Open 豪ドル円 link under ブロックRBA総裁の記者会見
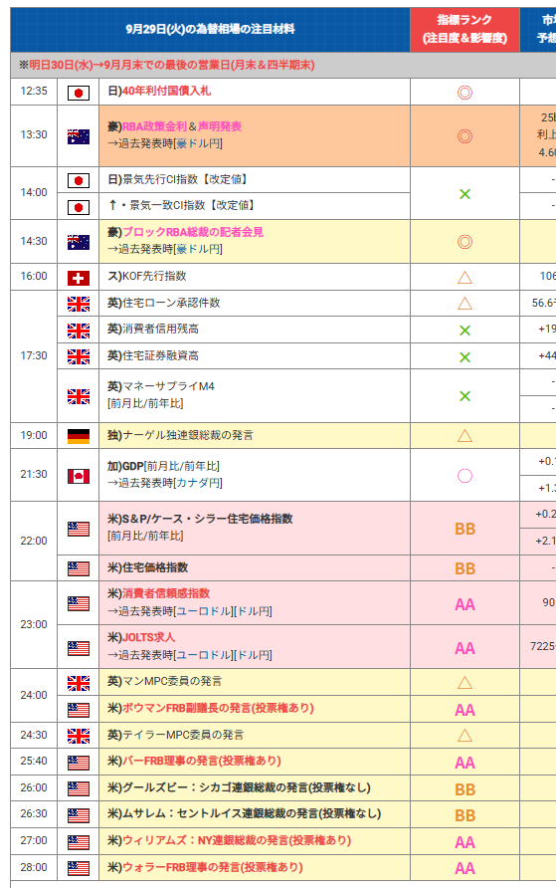This screenshot has width=556, height=888. (x=197, y=249)
